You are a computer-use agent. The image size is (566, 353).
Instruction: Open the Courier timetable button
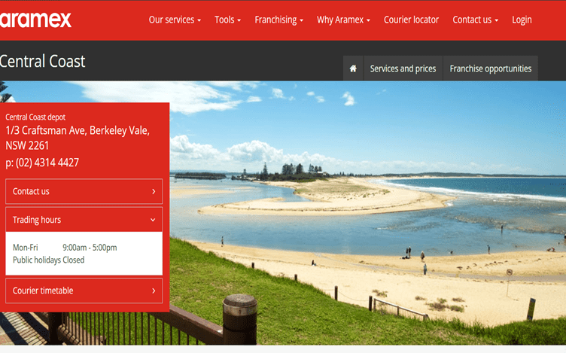[84, 291]
